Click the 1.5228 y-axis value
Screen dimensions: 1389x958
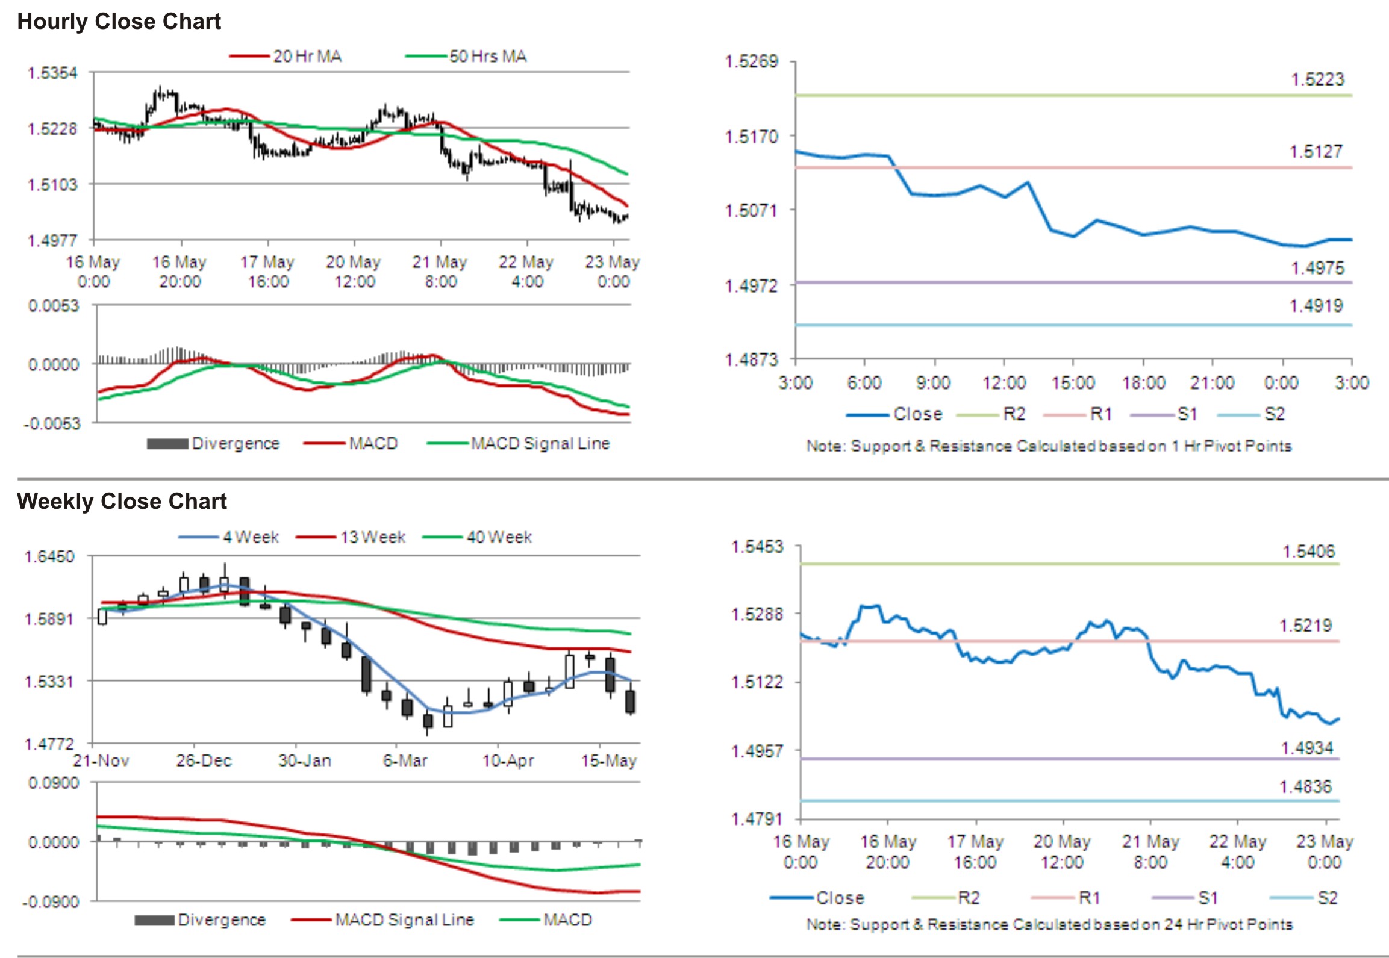(53, 129)
